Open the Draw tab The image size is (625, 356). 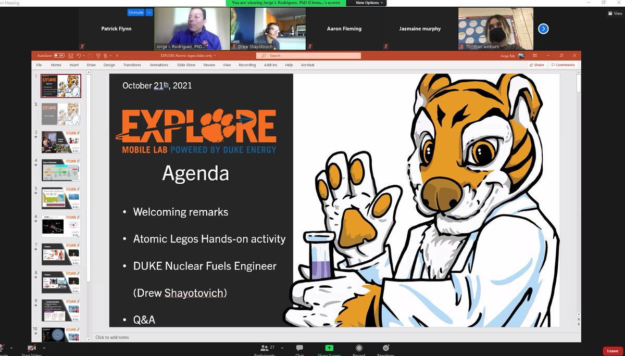click(x=91, y=65)
